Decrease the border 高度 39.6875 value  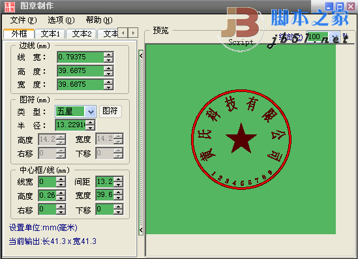[108, 74]
